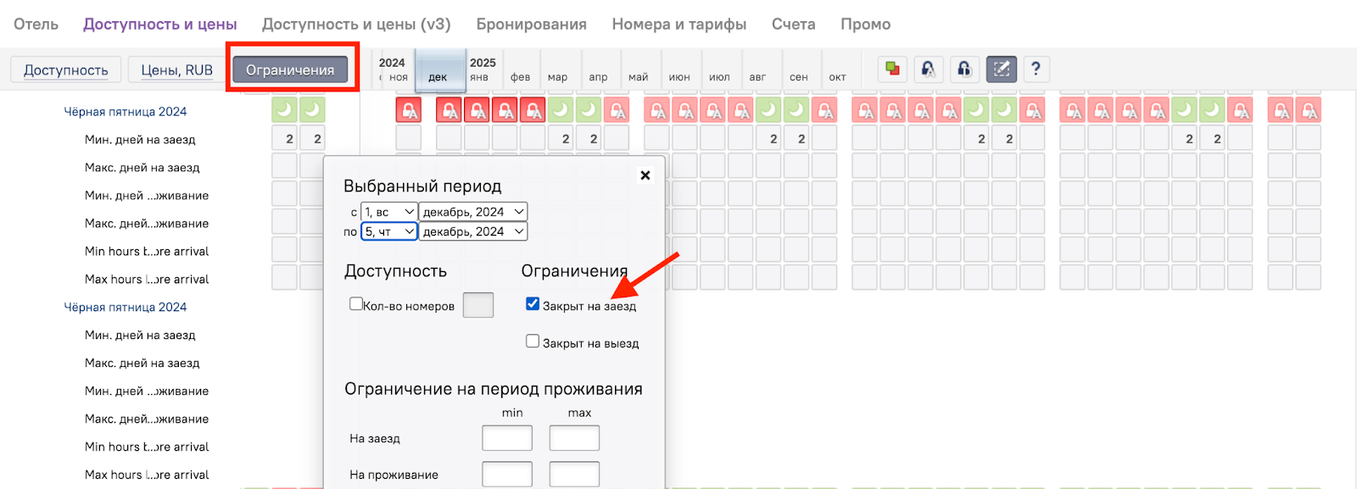Open the Счета tab
The image size is (1357, 489).
point(794,24)
